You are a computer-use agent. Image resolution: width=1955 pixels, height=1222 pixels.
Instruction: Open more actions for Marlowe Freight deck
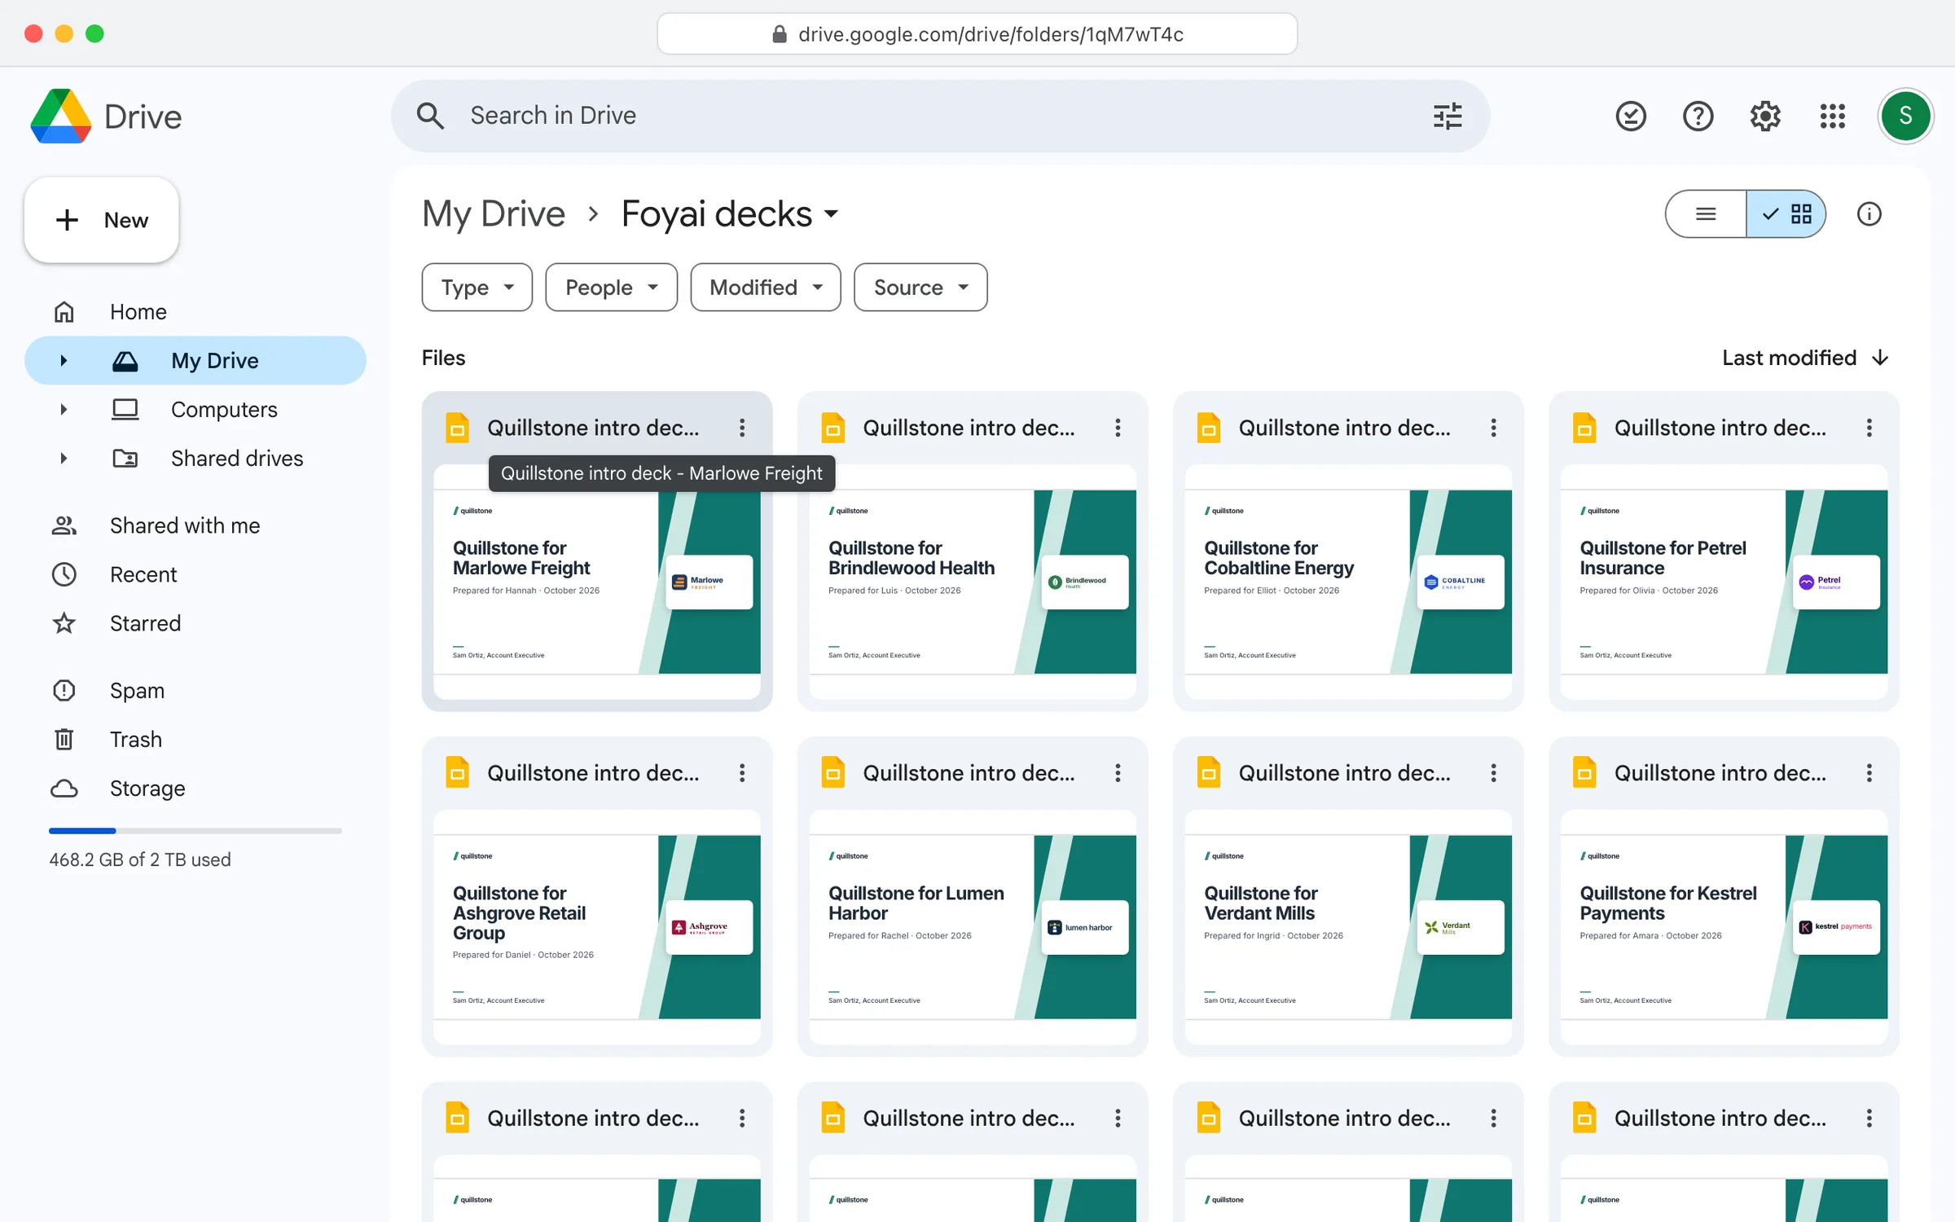coord(742,428)
